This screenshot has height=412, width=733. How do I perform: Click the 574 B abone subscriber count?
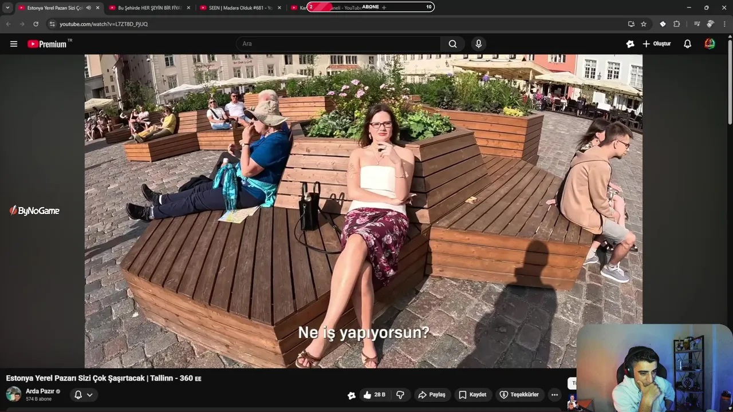[x=38, y=399]
